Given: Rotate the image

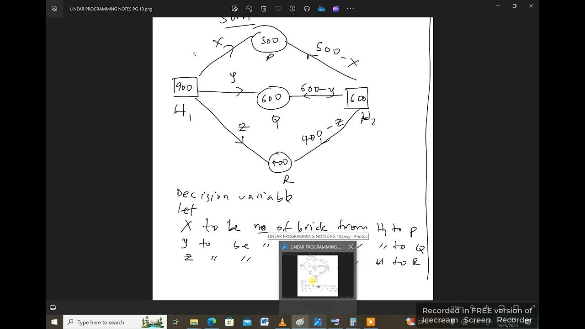Looking at the screenshot, I should click(249, 9).
